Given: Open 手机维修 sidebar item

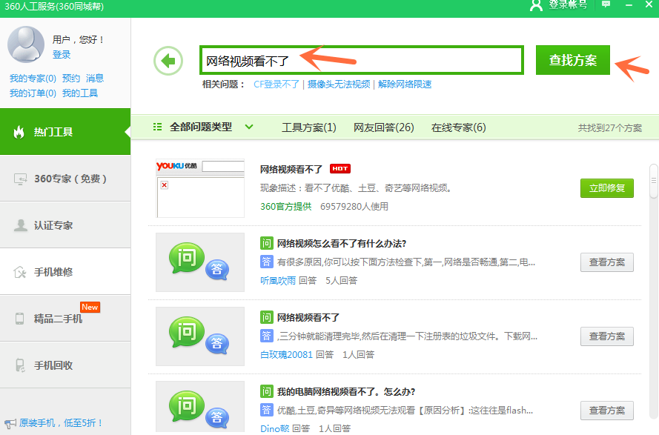Looking at the screenshot, I should click(x=65, y=272).
